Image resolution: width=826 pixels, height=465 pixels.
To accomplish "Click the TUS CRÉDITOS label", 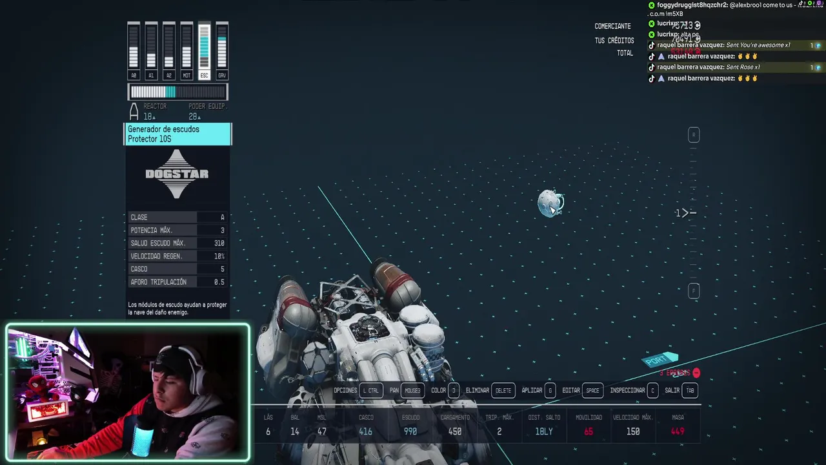I will [614, 41].
